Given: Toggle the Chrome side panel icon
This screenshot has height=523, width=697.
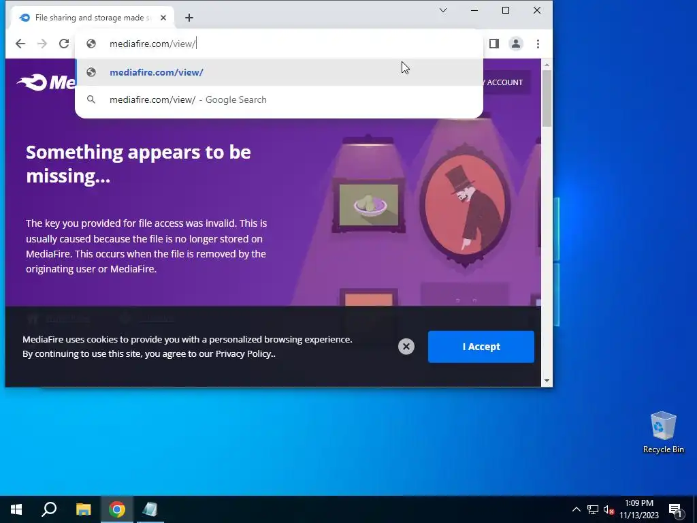Looking at the screenshot, I should click(494, 44).
